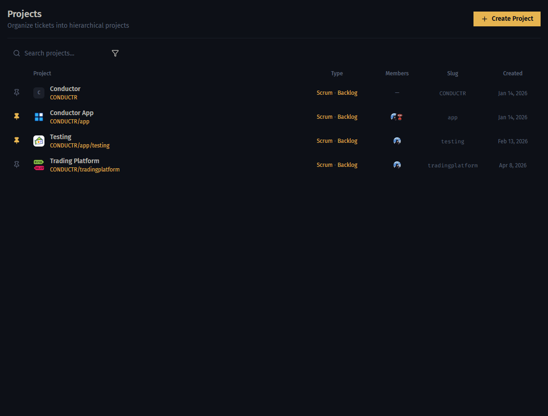Click the 'testing' slug cell
This screenshot has height=416, width=548.
click(453, 142)
